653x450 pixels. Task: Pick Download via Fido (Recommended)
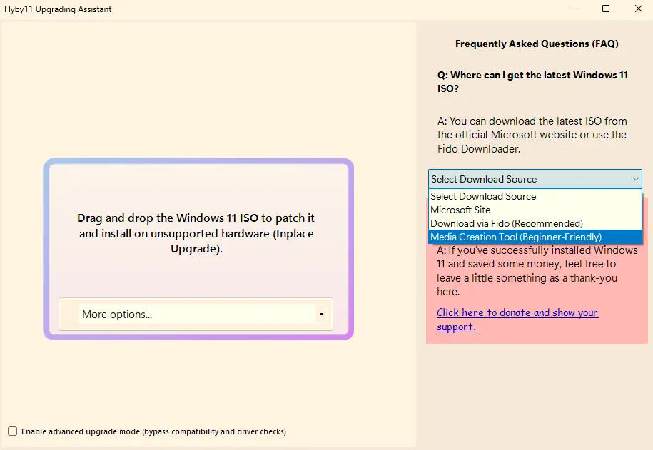535,223
